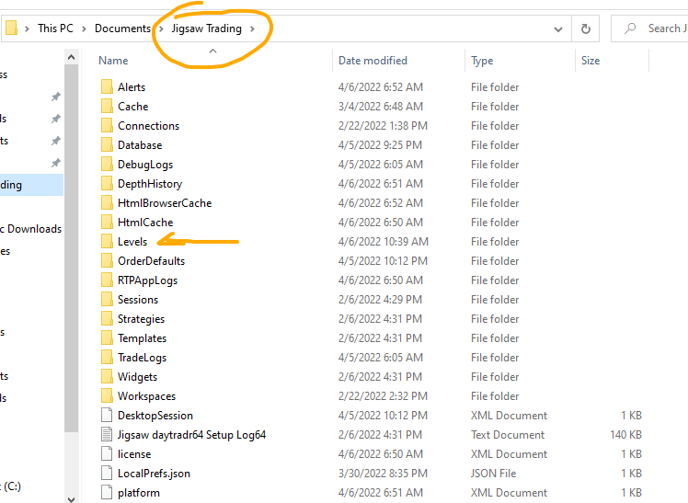Viewport: 688px width, 503px height.
Task: Sort by Type column header
Action: [x=482, y=61]
